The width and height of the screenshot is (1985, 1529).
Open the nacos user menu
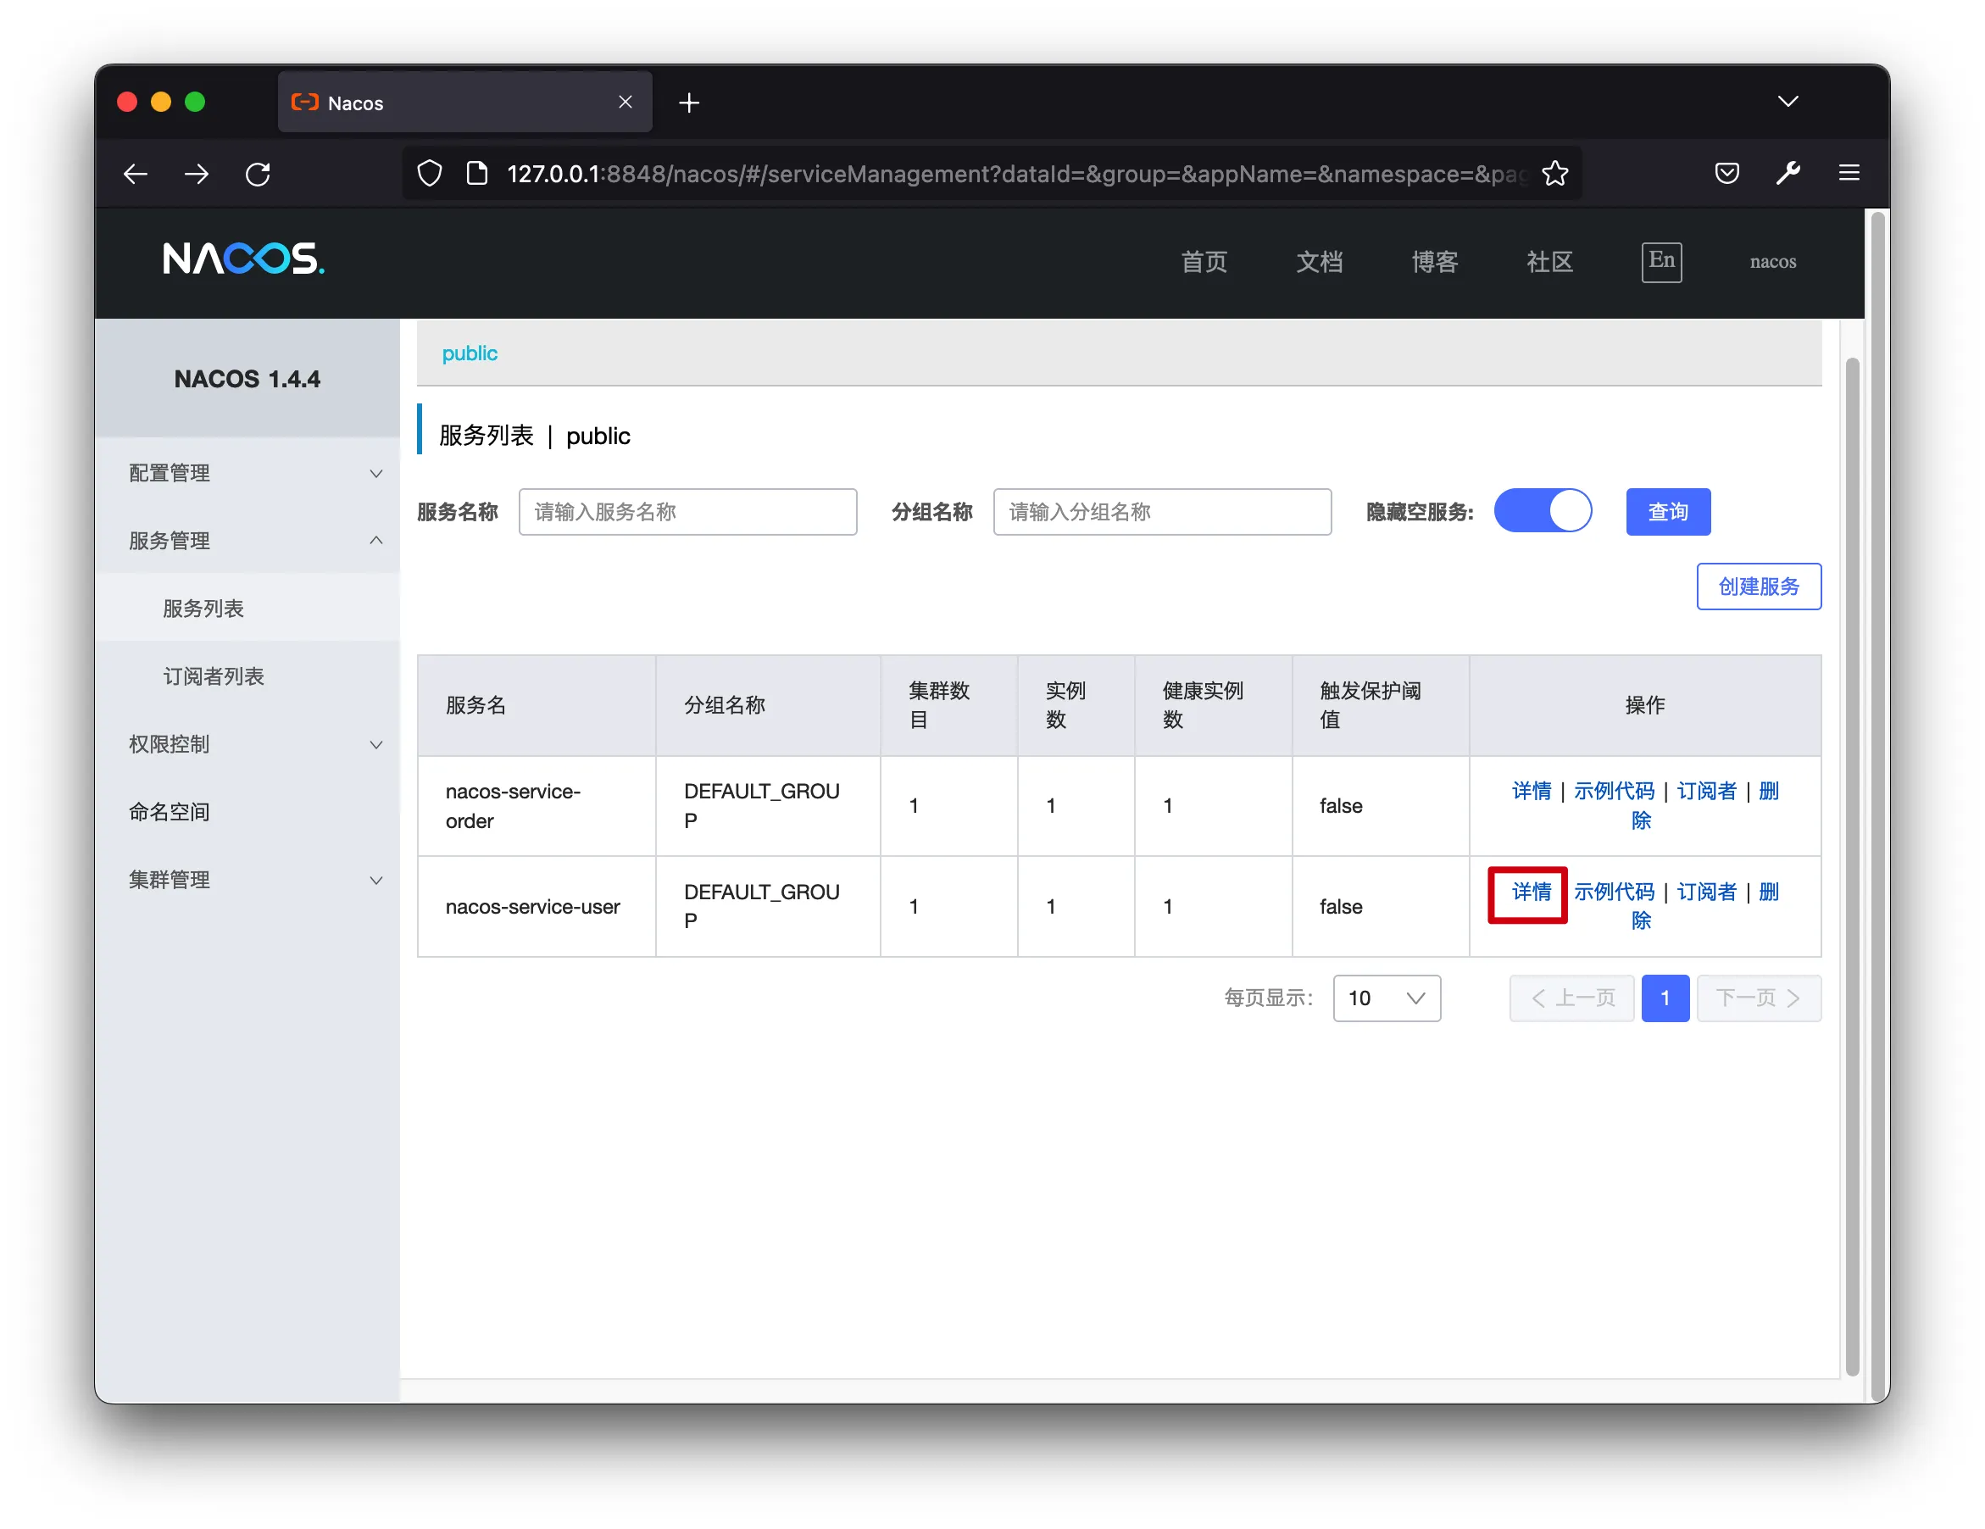coord(1772,262)
